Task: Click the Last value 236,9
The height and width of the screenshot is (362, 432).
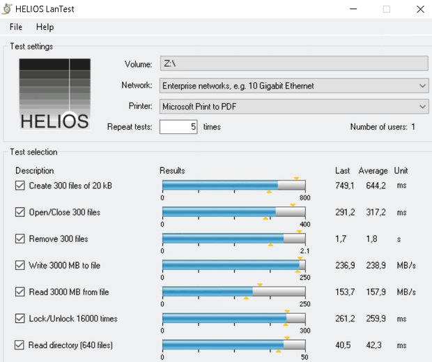Action: click(x=345, y=266)
